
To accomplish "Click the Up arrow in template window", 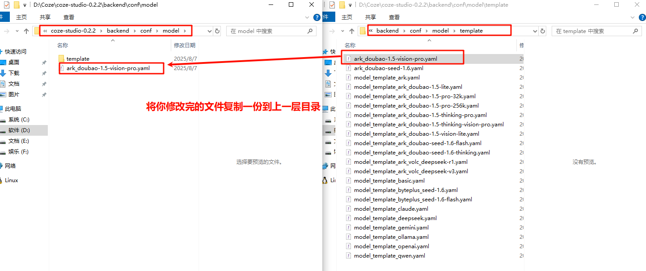I will 352,31.
